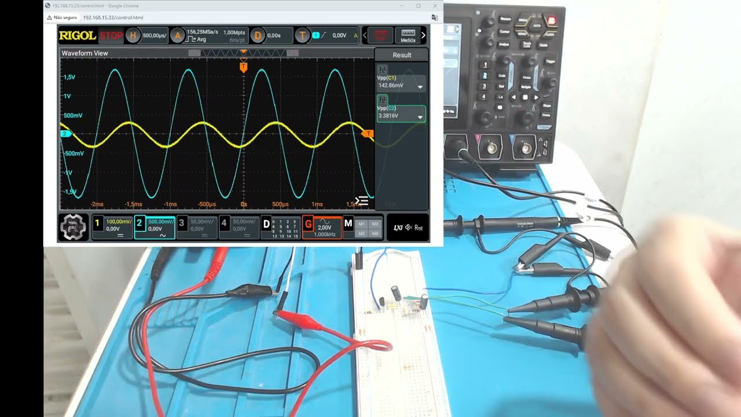Select math channel M1

click(362, 224)
